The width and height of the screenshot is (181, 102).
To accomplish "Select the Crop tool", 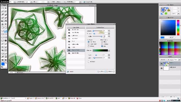I will (3, 50).
